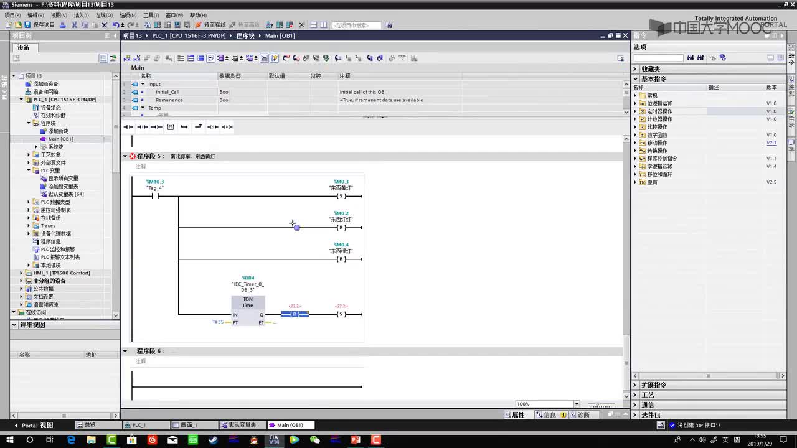Open 默认变量表 [64] in project tree
The width and height of the screenshot is (797, 448).
tap(66, 194)
